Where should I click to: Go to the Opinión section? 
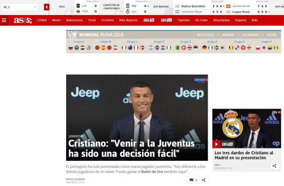click(x=184, y=20)
